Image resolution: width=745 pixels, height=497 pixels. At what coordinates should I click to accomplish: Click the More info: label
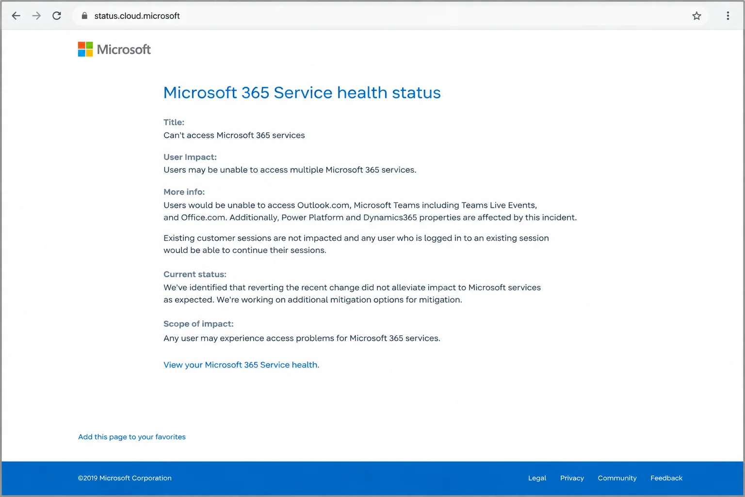pyautogui.click(x=184, y=192)
